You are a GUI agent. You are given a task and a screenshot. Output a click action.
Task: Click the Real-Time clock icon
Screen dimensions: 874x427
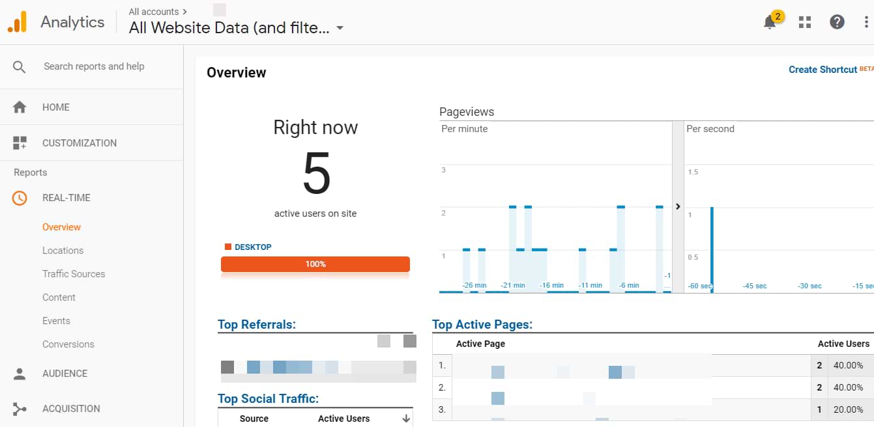(20, 198)
